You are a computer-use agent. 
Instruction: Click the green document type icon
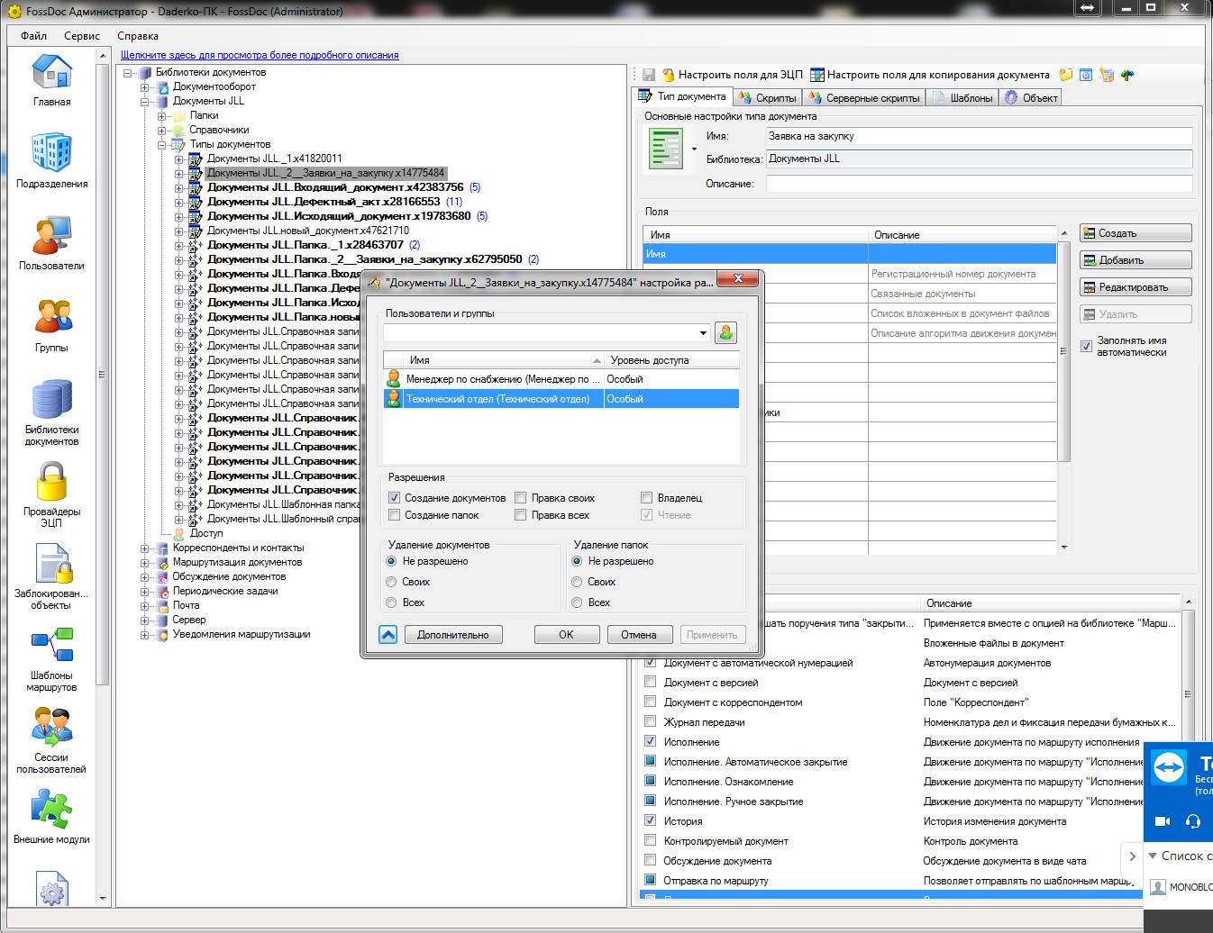pos(666,149)
